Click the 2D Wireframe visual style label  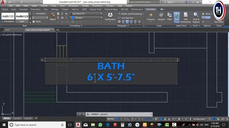tap(15, 35)
